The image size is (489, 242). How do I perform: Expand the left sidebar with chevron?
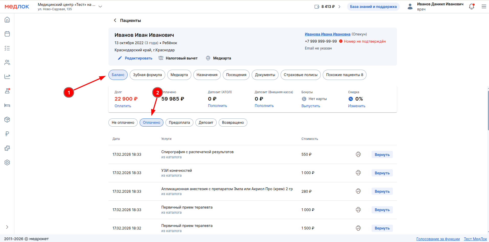coord(7,227)
